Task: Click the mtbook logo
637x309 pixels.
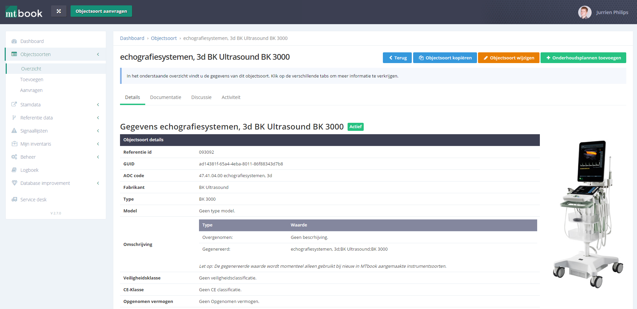Action: click(x=24, y=12)
